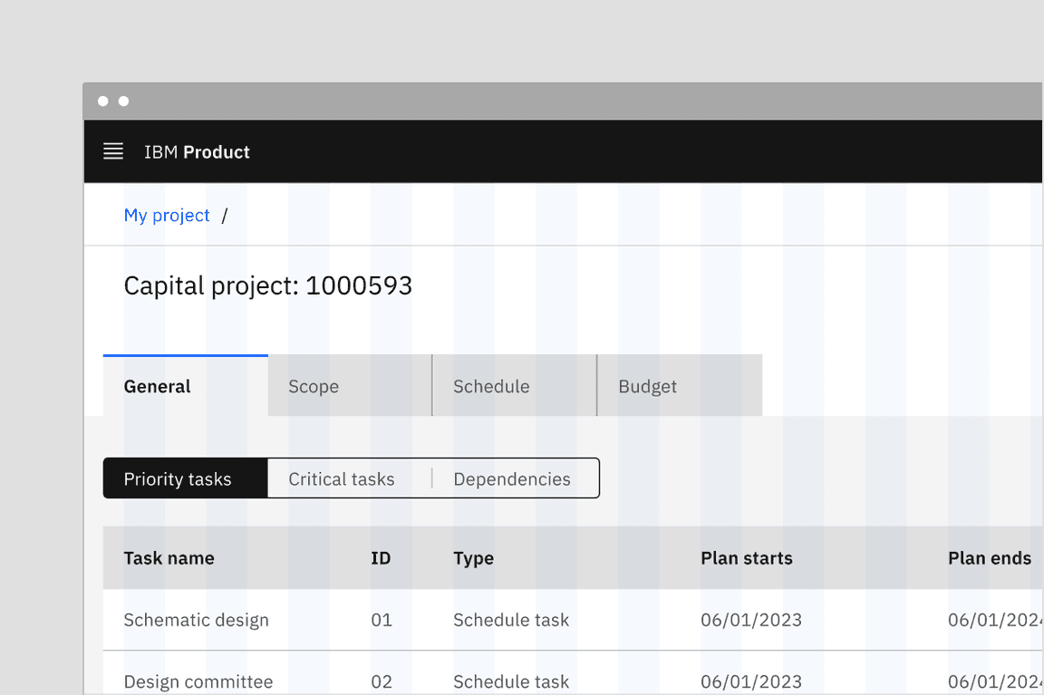Select the Schematic design task row
The image size is (1044, 695).
573,620
